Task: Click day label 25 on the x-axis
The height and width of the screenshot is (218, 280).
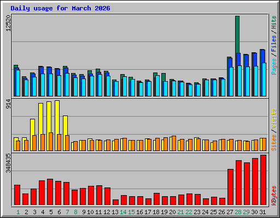Action: [213, 212]
